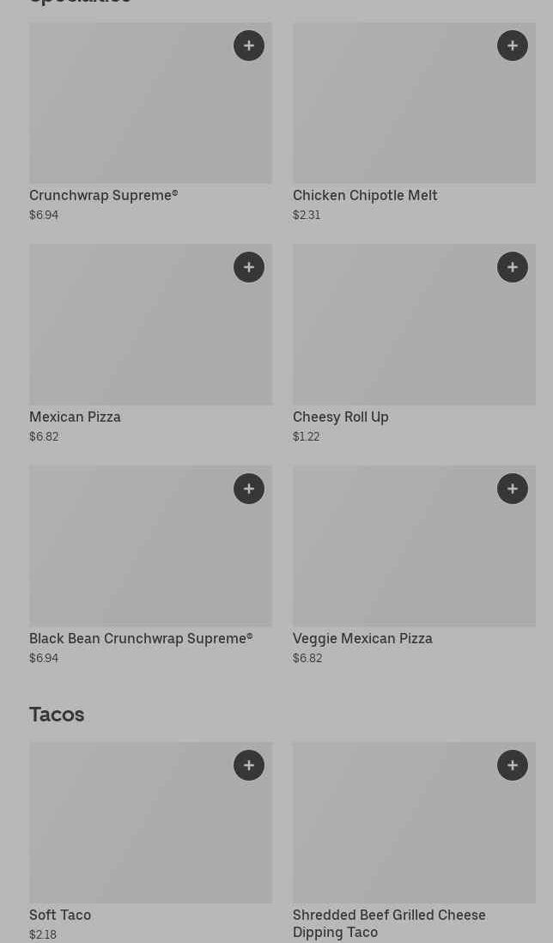Viewport: 553px width, 943px height.
Task: Open the Mexican Pizza title link
Action: [75, 417]
